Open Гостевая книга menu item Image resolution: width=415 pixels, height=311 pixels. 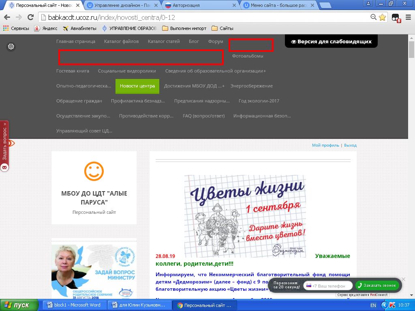pos(73,71)
